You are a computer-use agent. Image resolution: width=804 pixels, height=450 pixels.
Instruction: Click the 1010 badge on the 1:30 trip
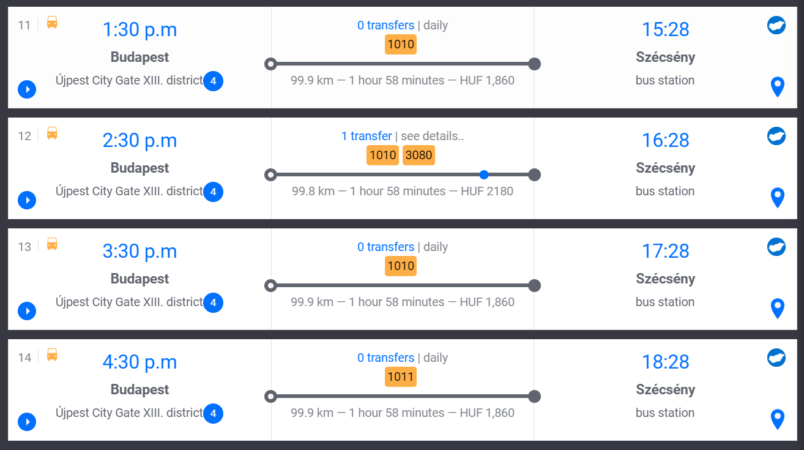(x=401, y=45)
